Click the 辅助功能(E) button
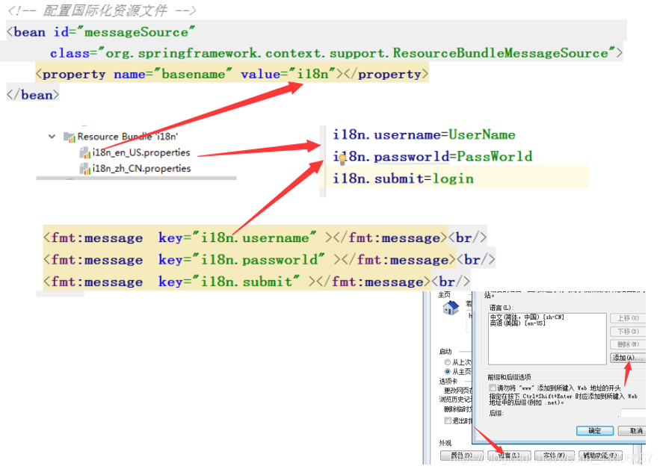This screenshot has width=660, height=472. [x=600, y=456]
